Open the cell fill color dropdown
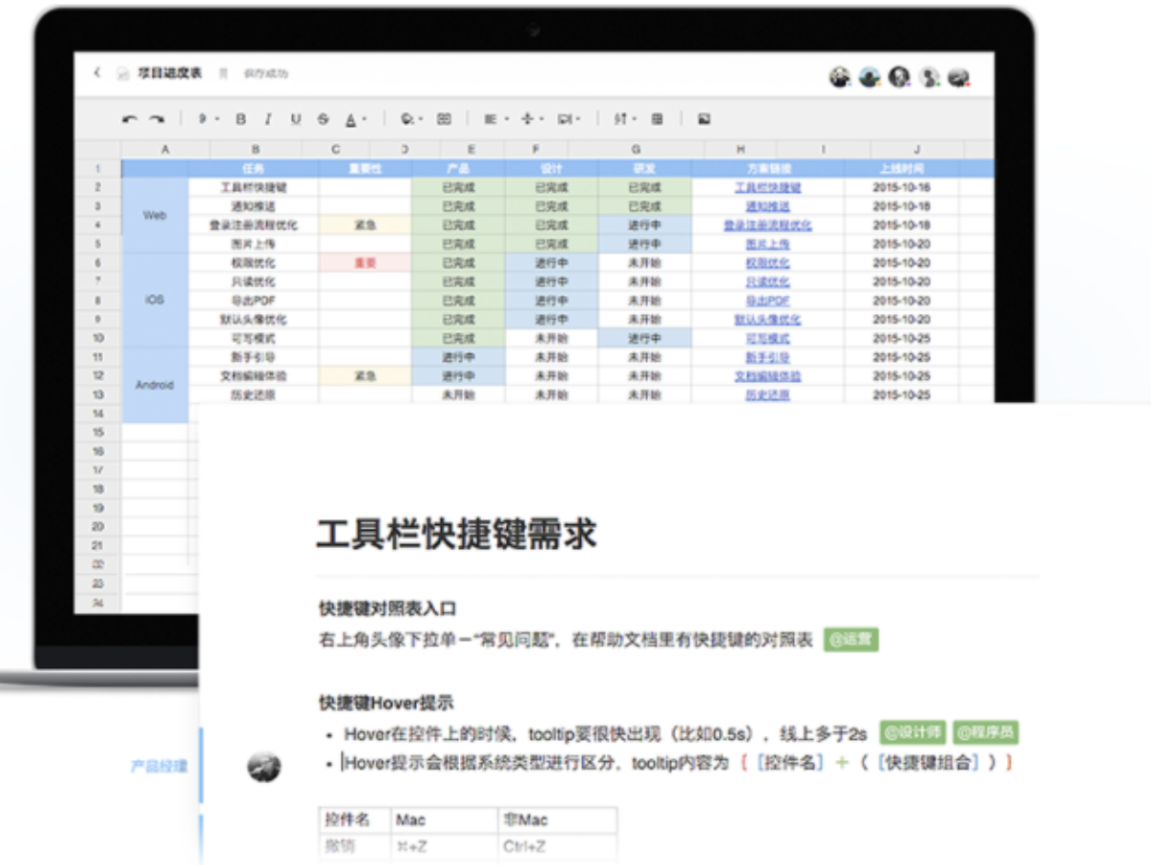 tap(411, 119)
